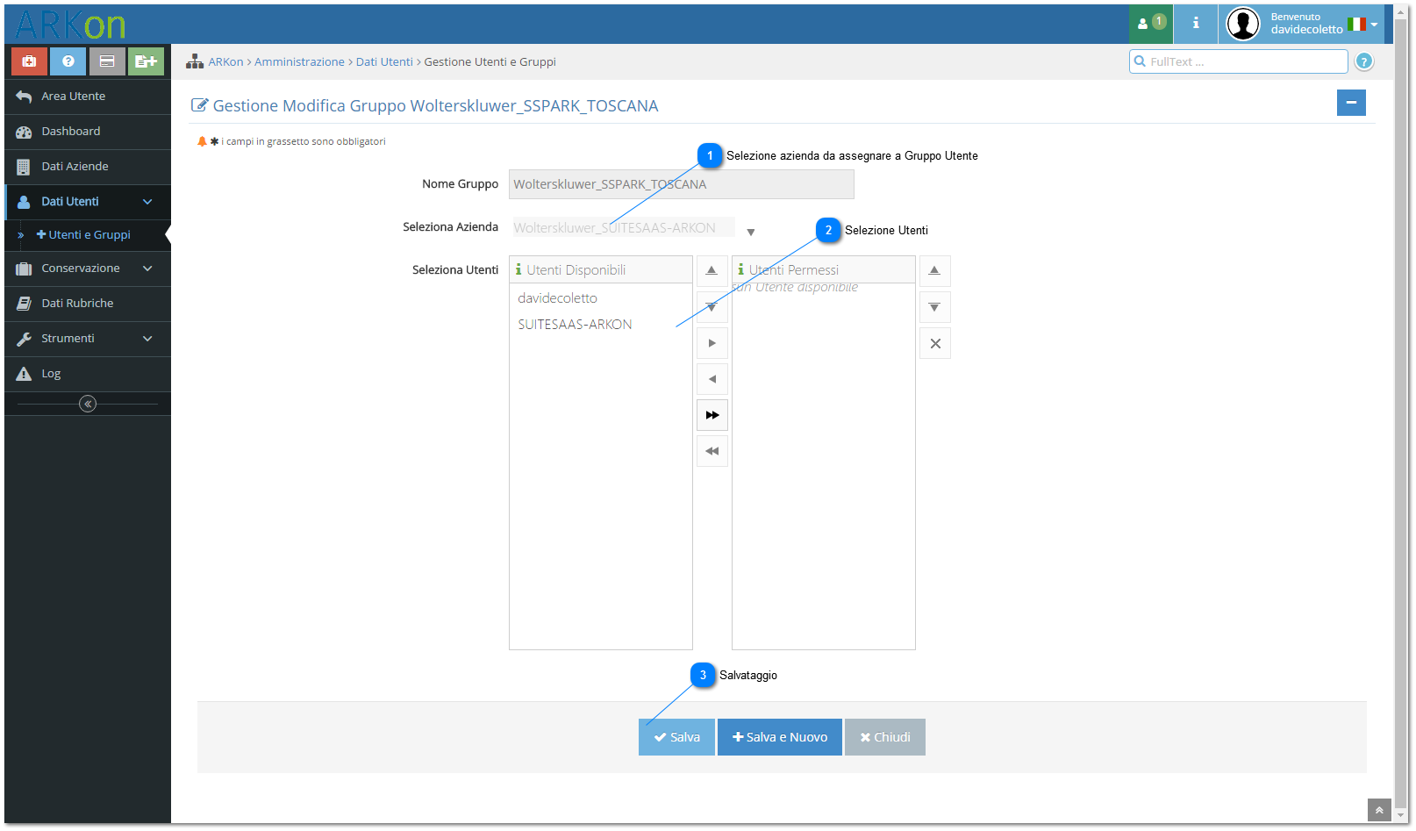This screenshot has width=1416, height=831.
Task: Click the green add-document toolbar button
Action: coord(146,61)
